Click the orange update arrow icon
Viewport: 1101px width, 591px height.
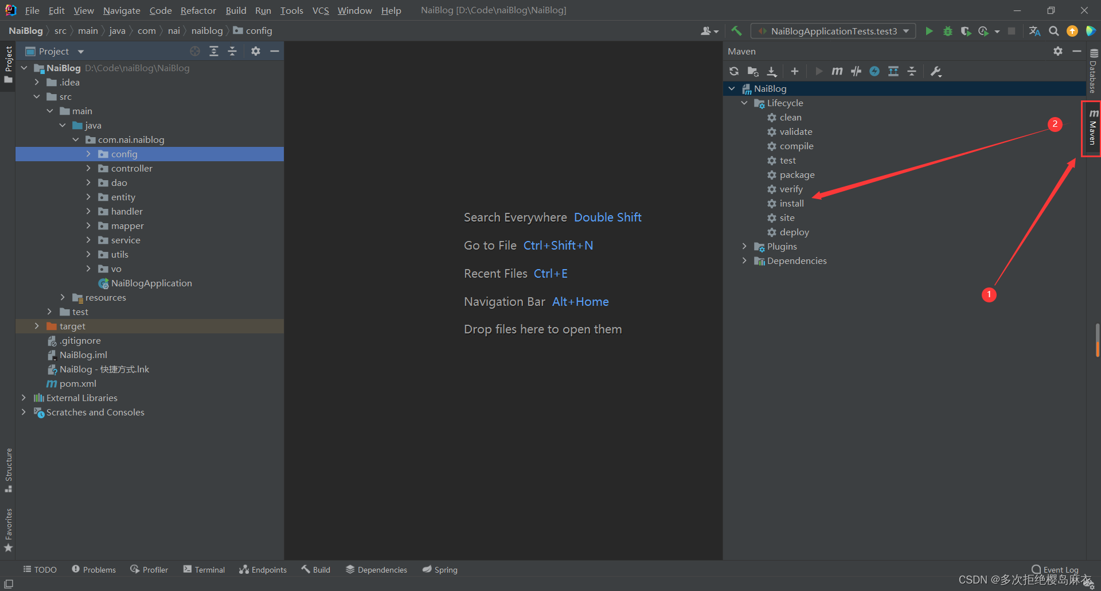1072,31
